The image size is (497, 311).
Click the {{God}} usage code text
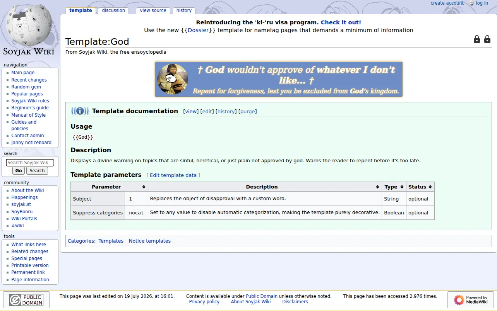pyautogui.click(x=83, y=137)
